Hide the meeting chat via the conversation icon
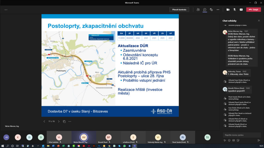This screenshot has height=148, width=264. click(x=205, y=9)
